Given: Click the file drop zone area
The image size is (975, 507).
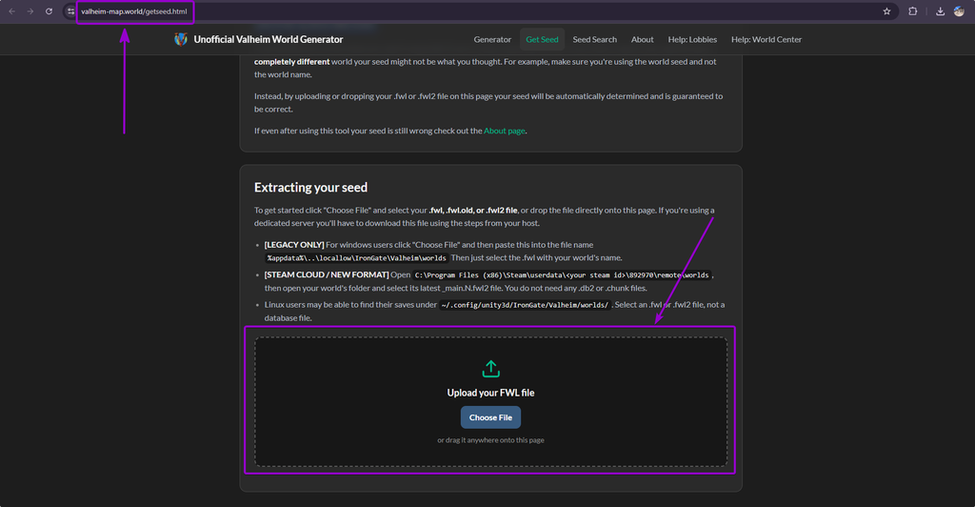Looking at the screenshot, I should coord(490,402).
